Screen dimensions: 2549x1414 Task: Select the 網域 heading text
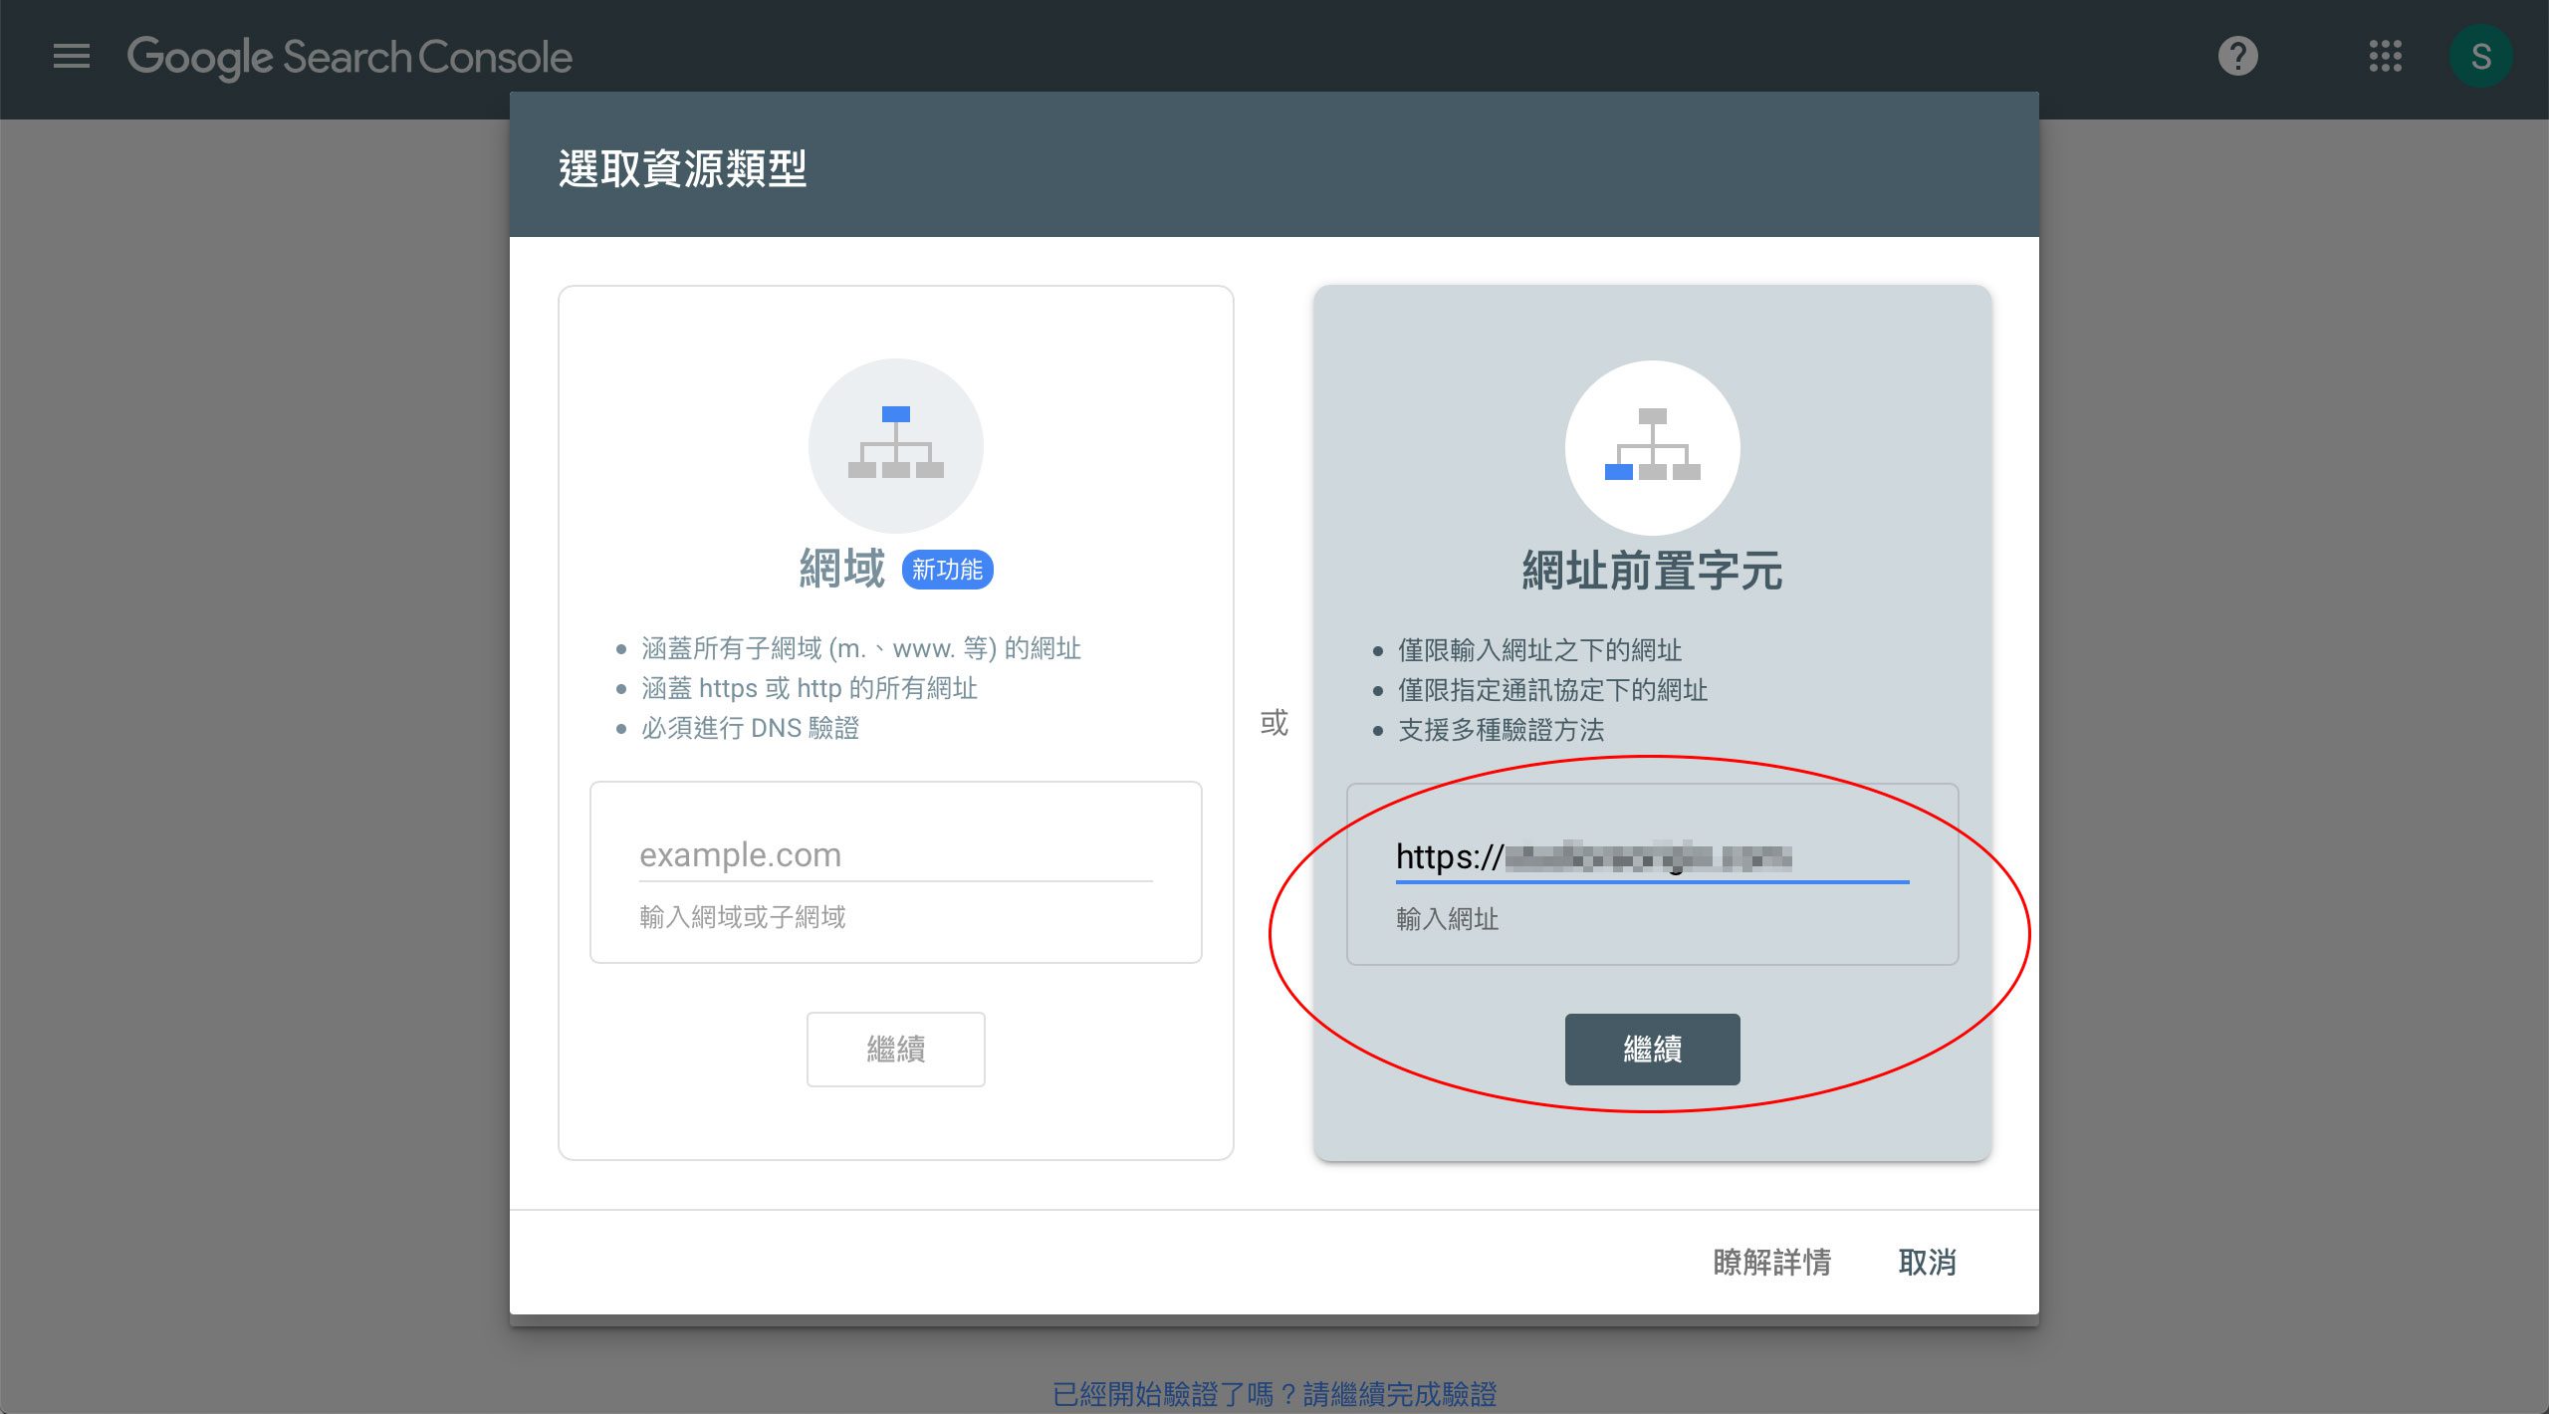click(x=842, y=570)
